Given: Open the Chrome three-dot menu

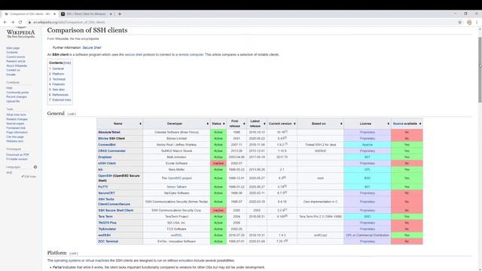Looking at the screenshot, I should click(x=477, y=22).
